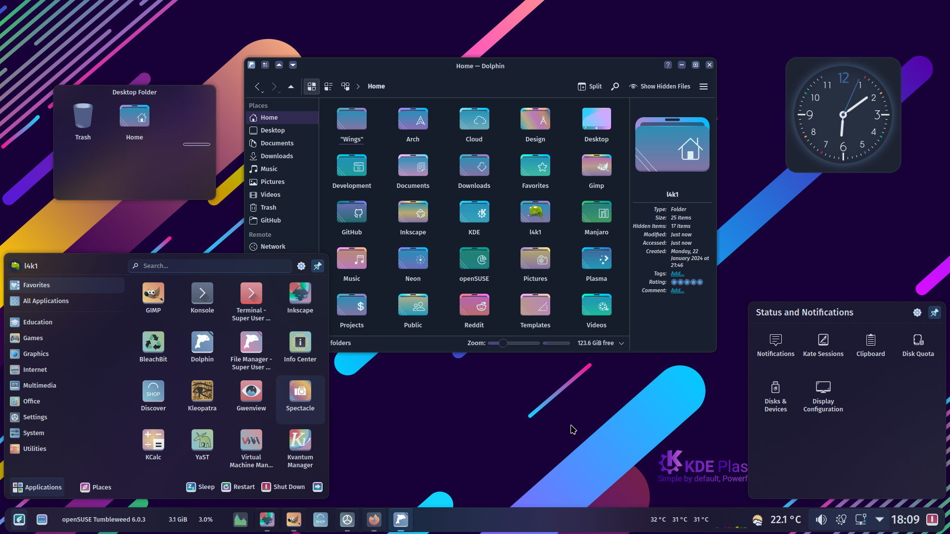Image resolution: width=950 pixels, height=534 pixels.
Task: Open Dolphin back history dropdown arrow
Action: 262,92
